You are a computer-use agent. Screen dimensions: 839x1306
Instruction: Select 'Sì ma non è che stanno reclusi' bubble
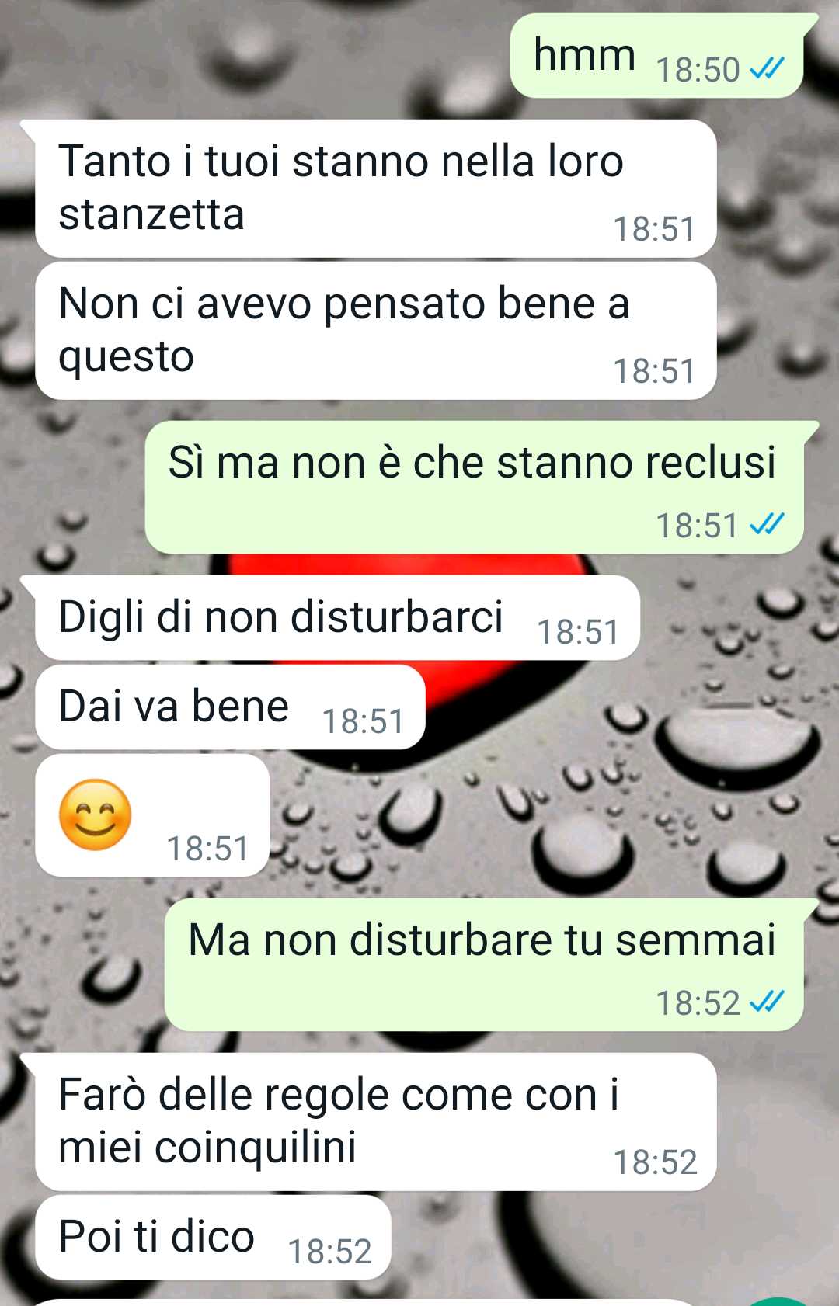tap(475, 488)
